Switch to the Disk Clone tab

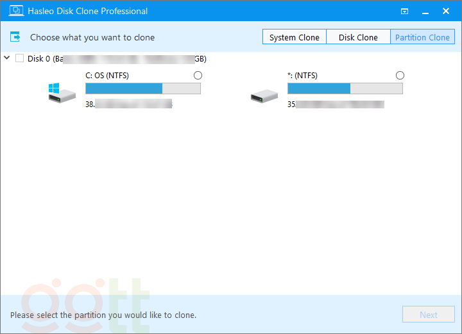(358, 37)
